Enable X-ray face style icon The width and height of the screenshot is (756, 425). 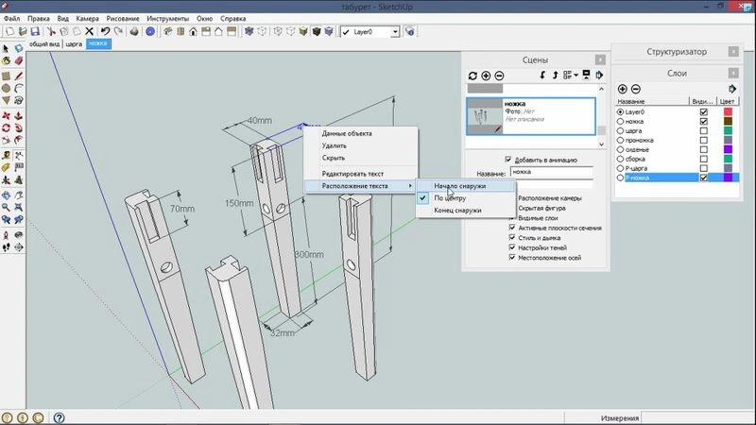click(249, 31)
